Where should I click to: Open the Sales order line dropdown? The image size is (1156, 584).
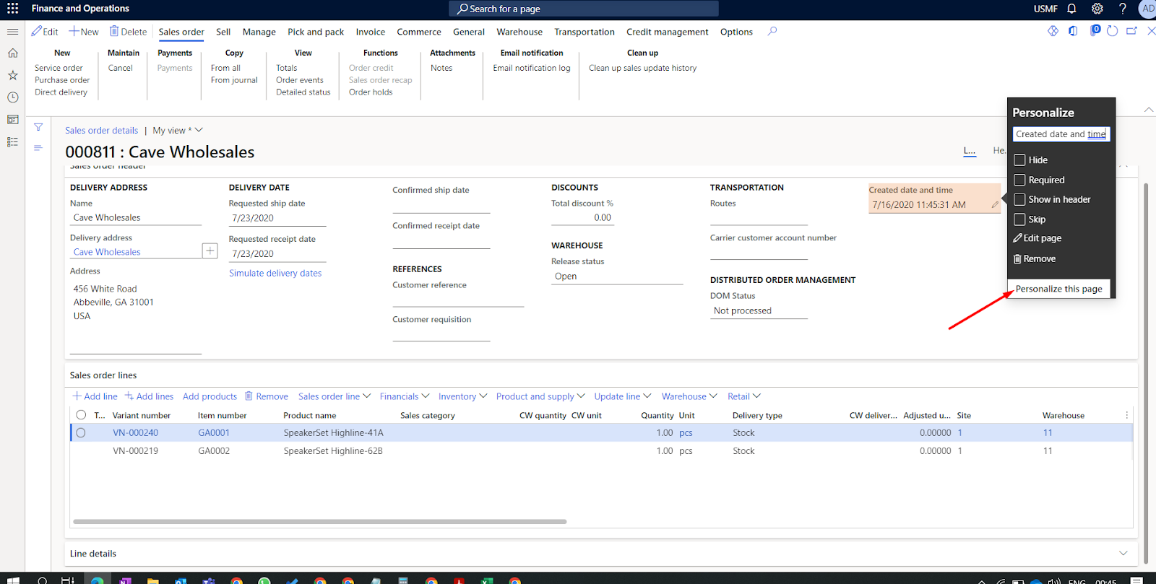pyautogui.click(x=335, y=396)
